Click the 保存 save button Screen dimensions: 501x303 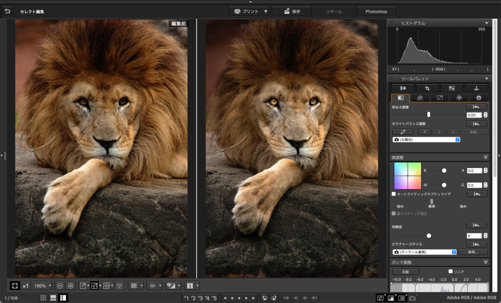(291, 11)
